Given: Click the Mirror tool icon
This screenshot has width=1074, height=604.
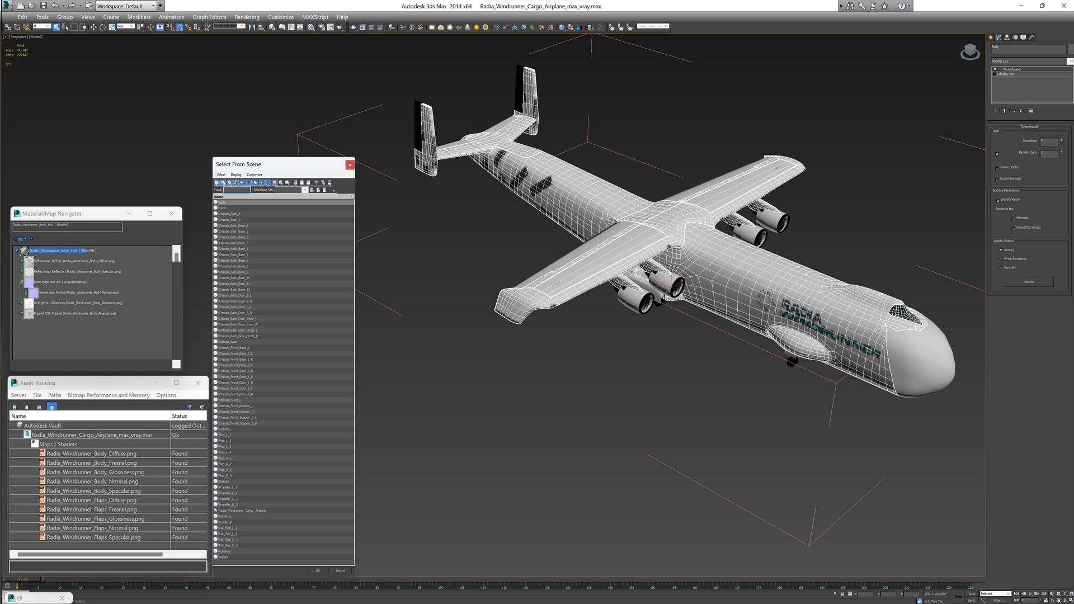Looking at the screenshot, I should point(252,27).
